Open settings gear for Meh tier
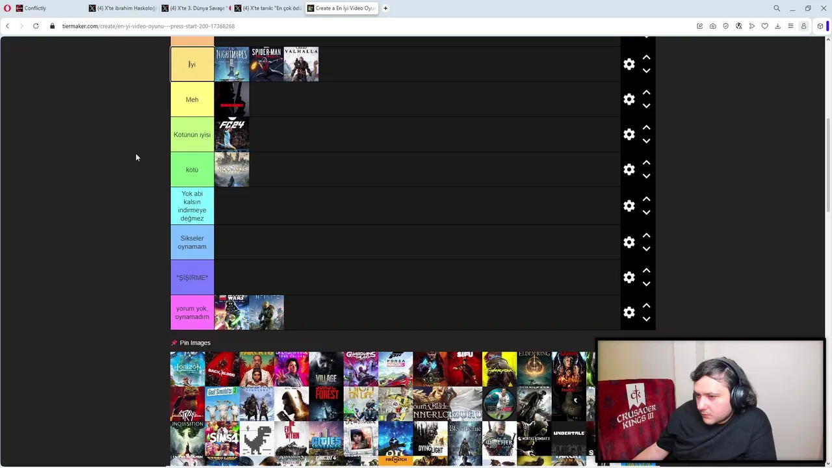832x468 pixels. tap(629, 99)
